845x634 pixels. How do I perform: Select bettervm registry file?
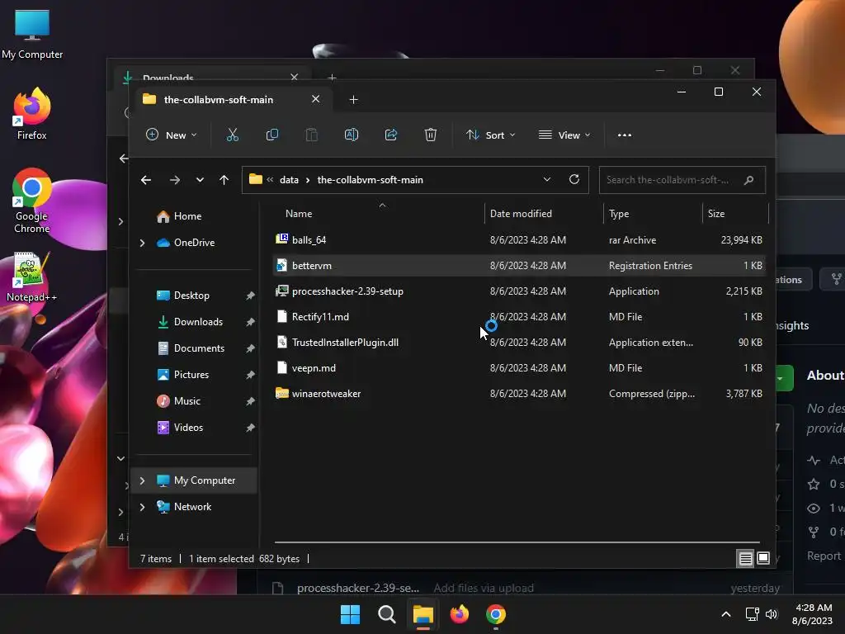520,265
